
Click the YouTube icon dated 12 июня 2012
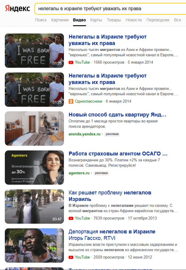(x=71, y=257)
